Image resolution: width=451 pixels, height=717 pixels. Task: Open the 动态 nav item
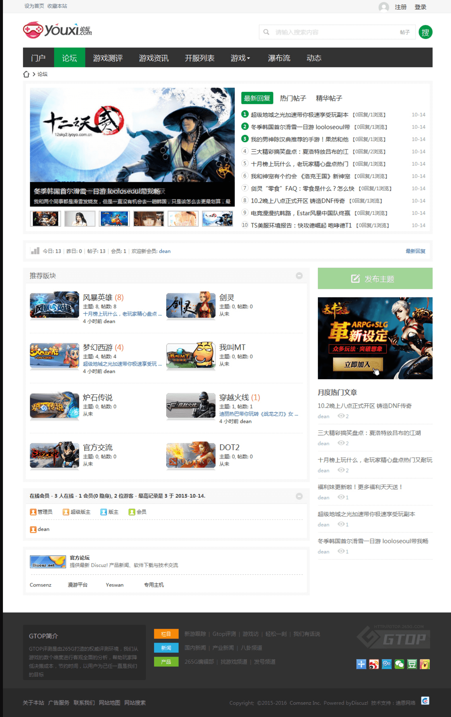pyautogui.click(x=314, y=58)
